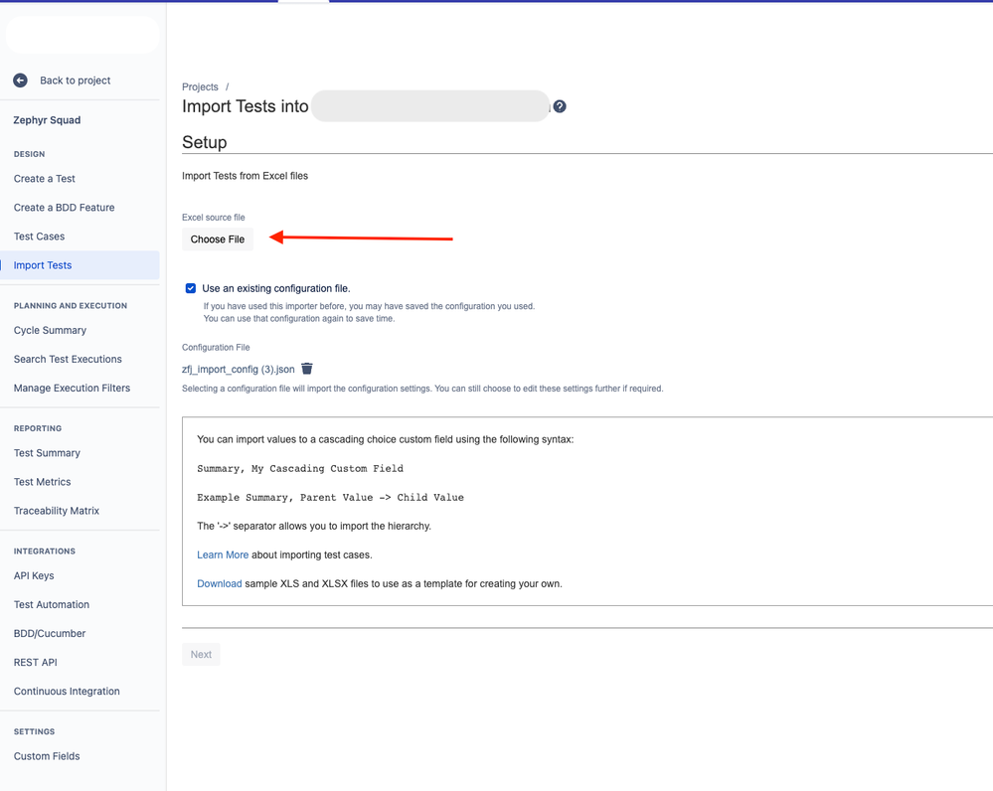Click the Configuration File label

click(x=216, y=348)
